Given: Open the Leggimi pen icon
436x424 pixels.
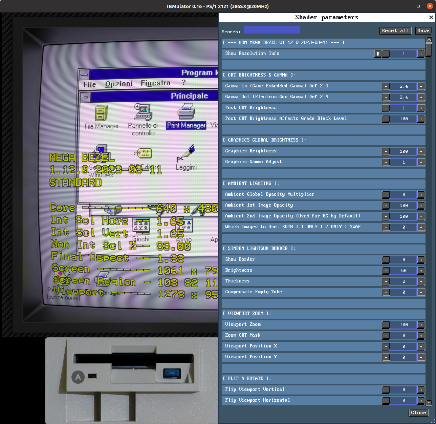Looking at the screenshot, I should 186,153.
